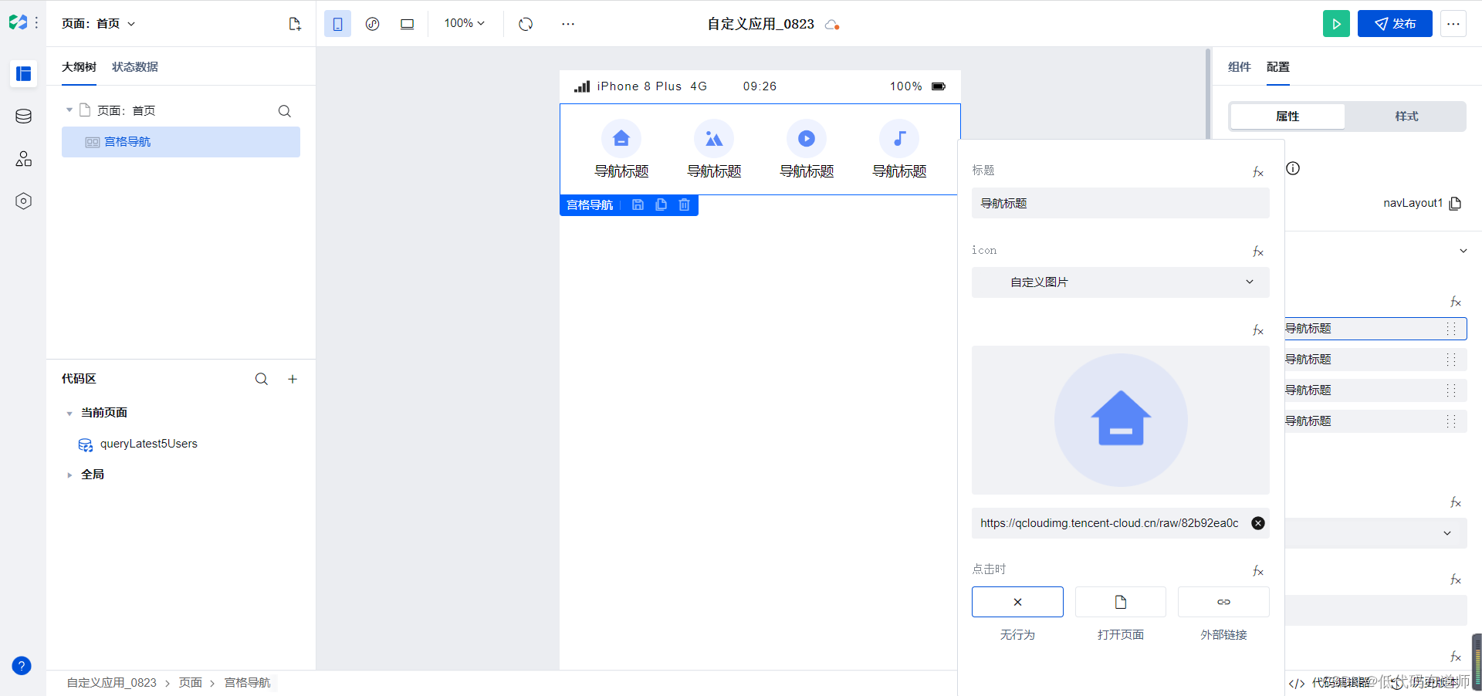Switch to 大纲树 tab
Viewport: 1482px width, 696px height.
pyautogui.click(x=79, y=67)
